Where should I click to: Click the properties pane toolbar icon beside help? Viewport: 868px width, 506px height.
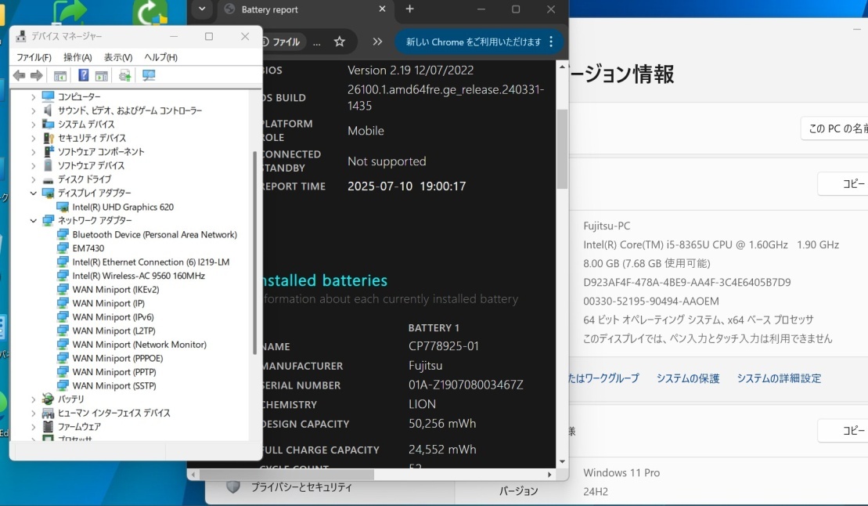coord(101,75)
